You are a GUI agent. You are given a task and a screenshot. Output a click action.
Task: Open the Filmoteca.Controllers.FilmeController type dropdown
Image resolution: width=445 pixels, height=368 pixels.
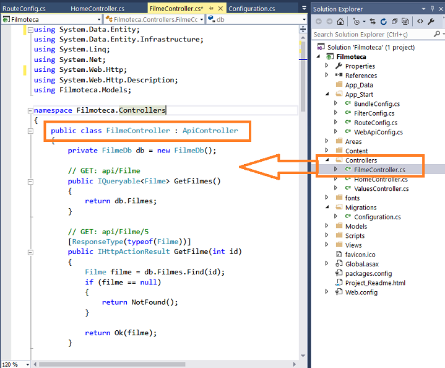click(x=202, y=20)
